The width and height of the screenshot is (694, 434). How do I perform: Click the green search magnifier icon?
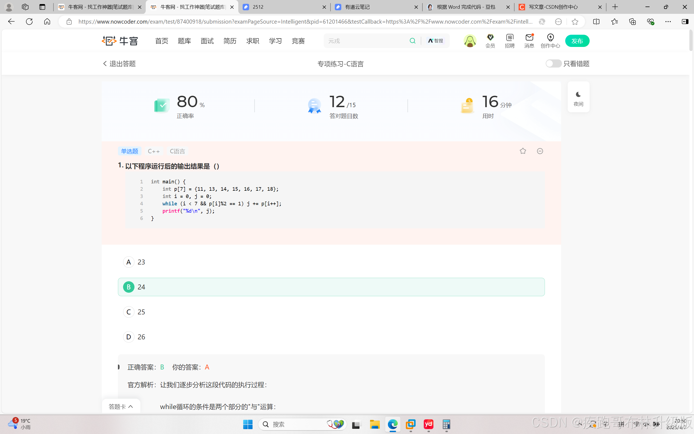(412, 41)
